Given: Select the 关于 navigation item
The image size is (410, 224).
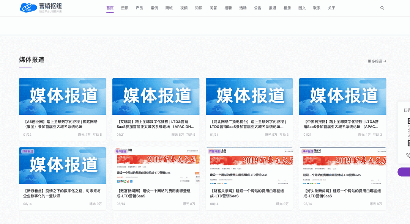Looking at the screenshot, I should pyautogui.click(x=331, y=8).
